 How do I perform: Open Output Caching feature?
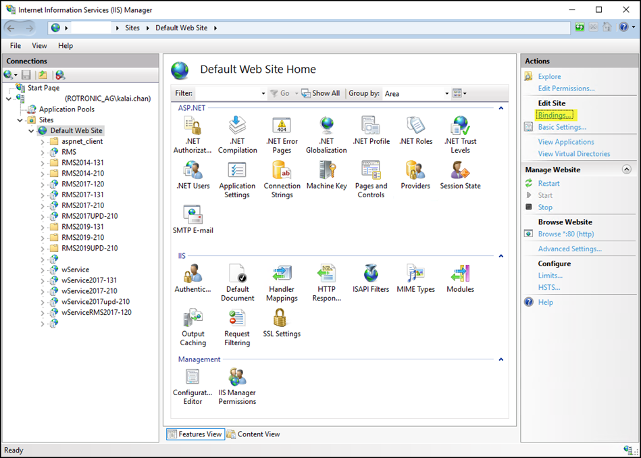click(193, 327)
